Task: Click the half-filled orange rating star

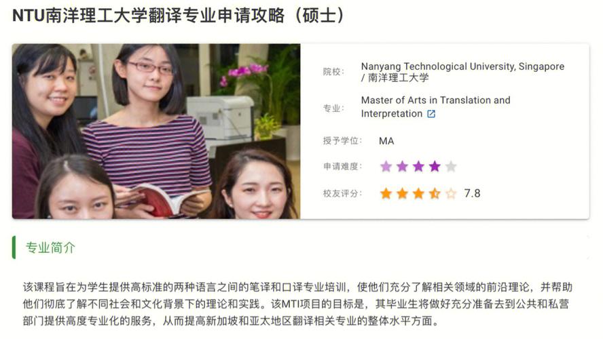Action: click(x=435, y=193)
